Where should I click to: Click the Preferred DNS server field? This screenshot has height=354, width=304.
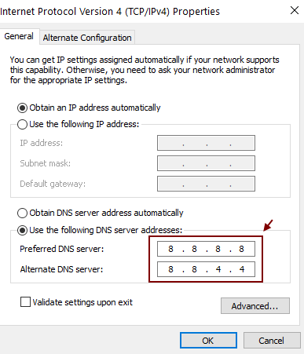click(206, 249)
